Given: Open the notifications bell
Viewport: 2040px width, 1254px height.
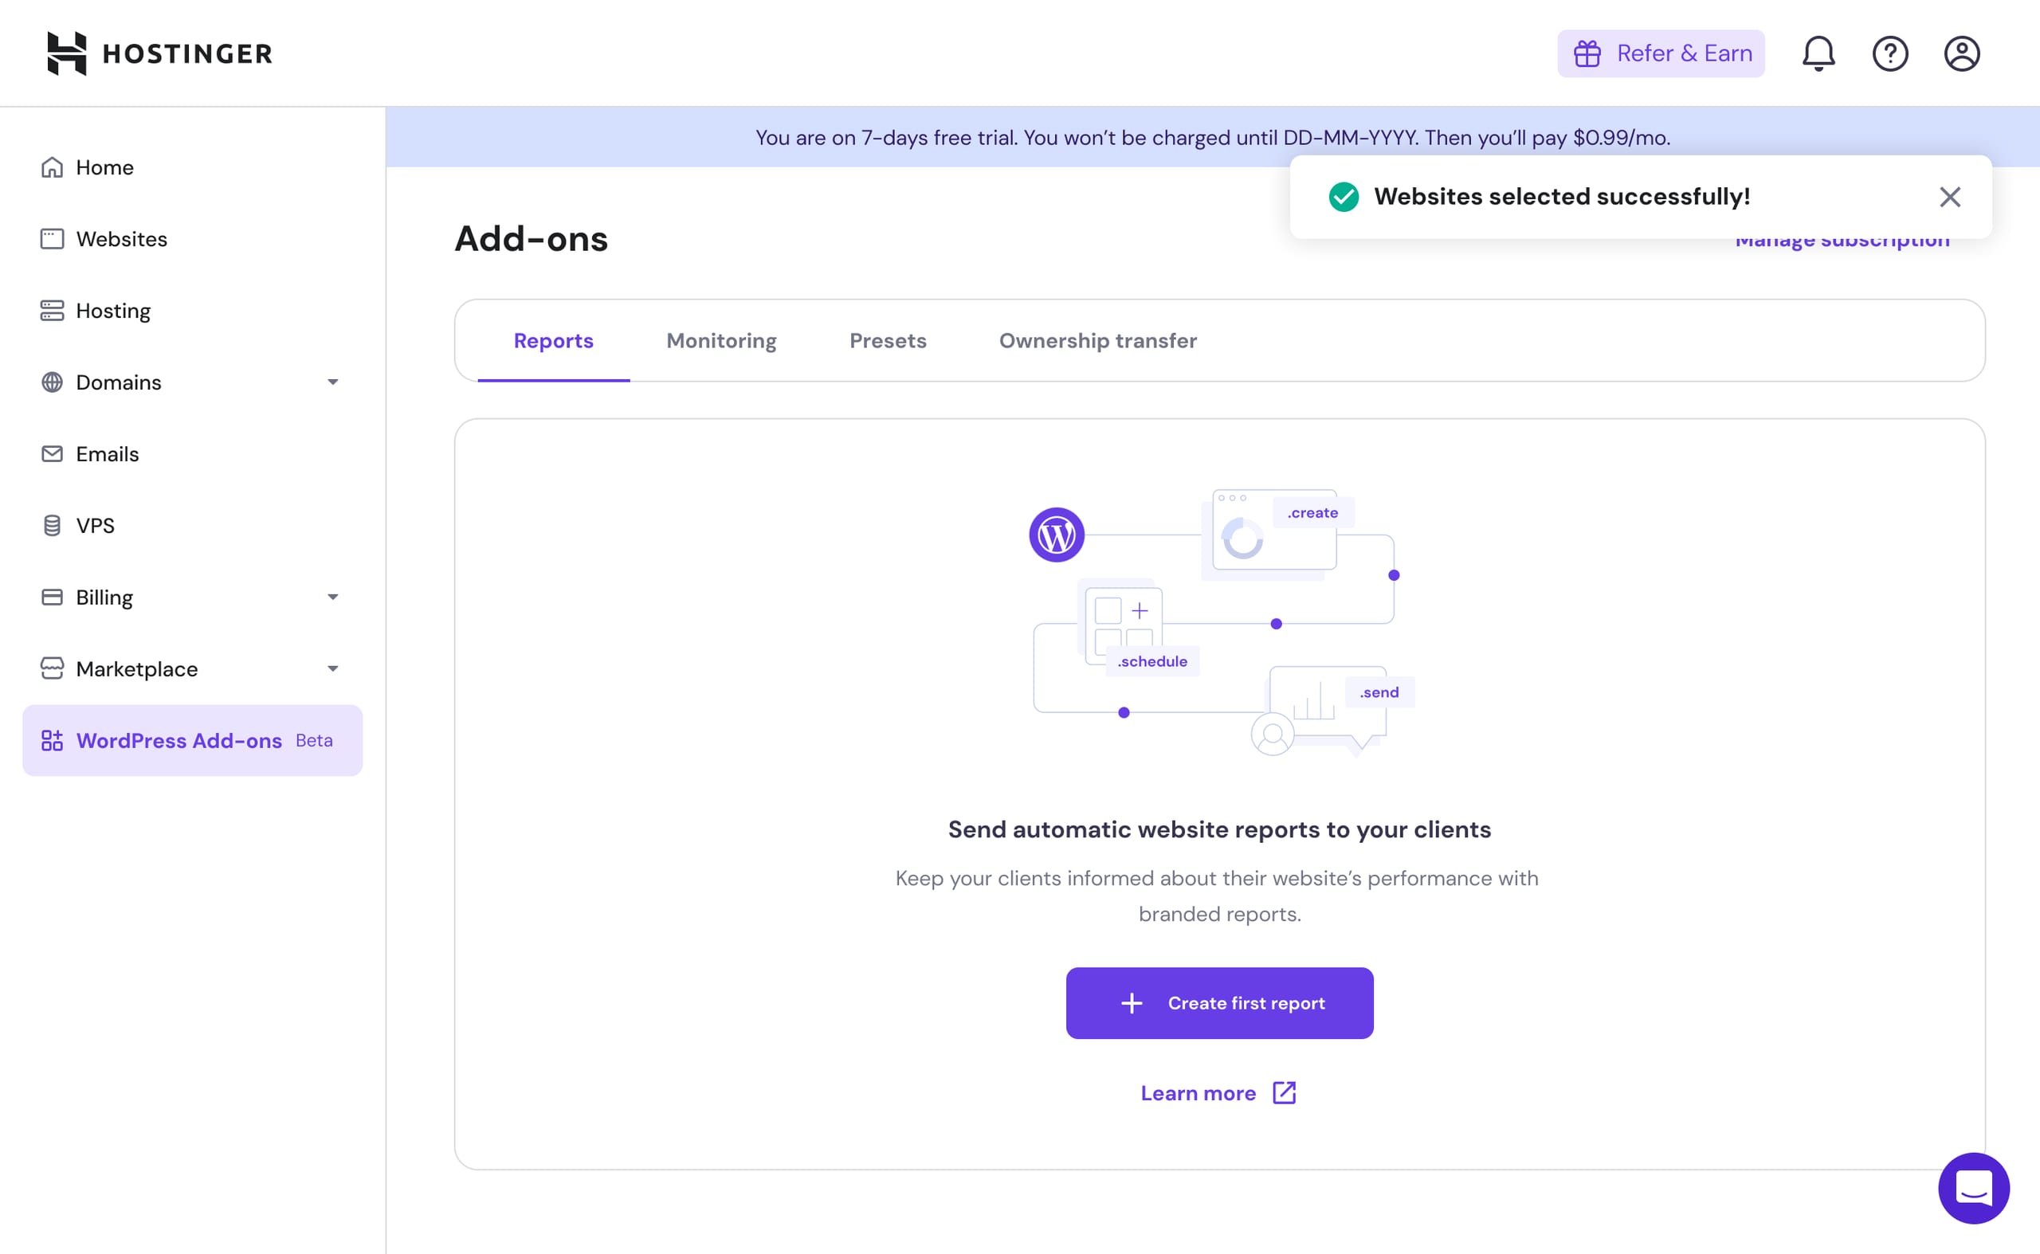Looking at the screenshot, I should [x=1818, y=54].
